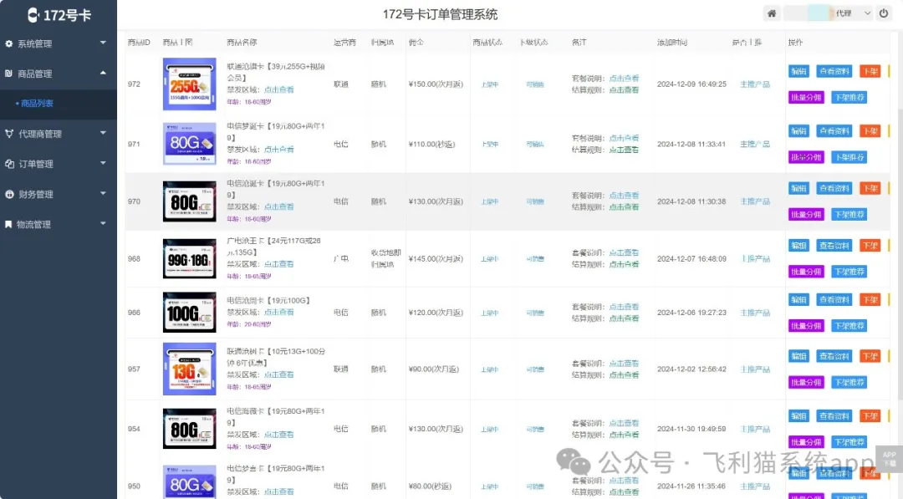Open the 80G product thumbnail for 971

190,144
